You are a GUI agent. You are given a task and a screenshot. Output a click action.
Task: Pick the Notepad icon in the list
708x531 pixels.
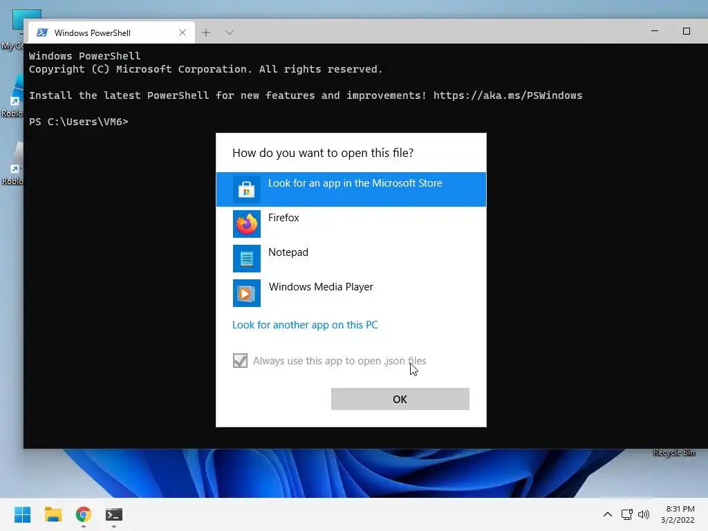[247, 259]
